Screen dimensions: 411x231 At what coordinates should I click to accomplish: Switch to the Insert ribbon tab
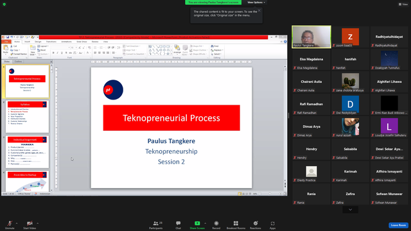pos(27,42)
